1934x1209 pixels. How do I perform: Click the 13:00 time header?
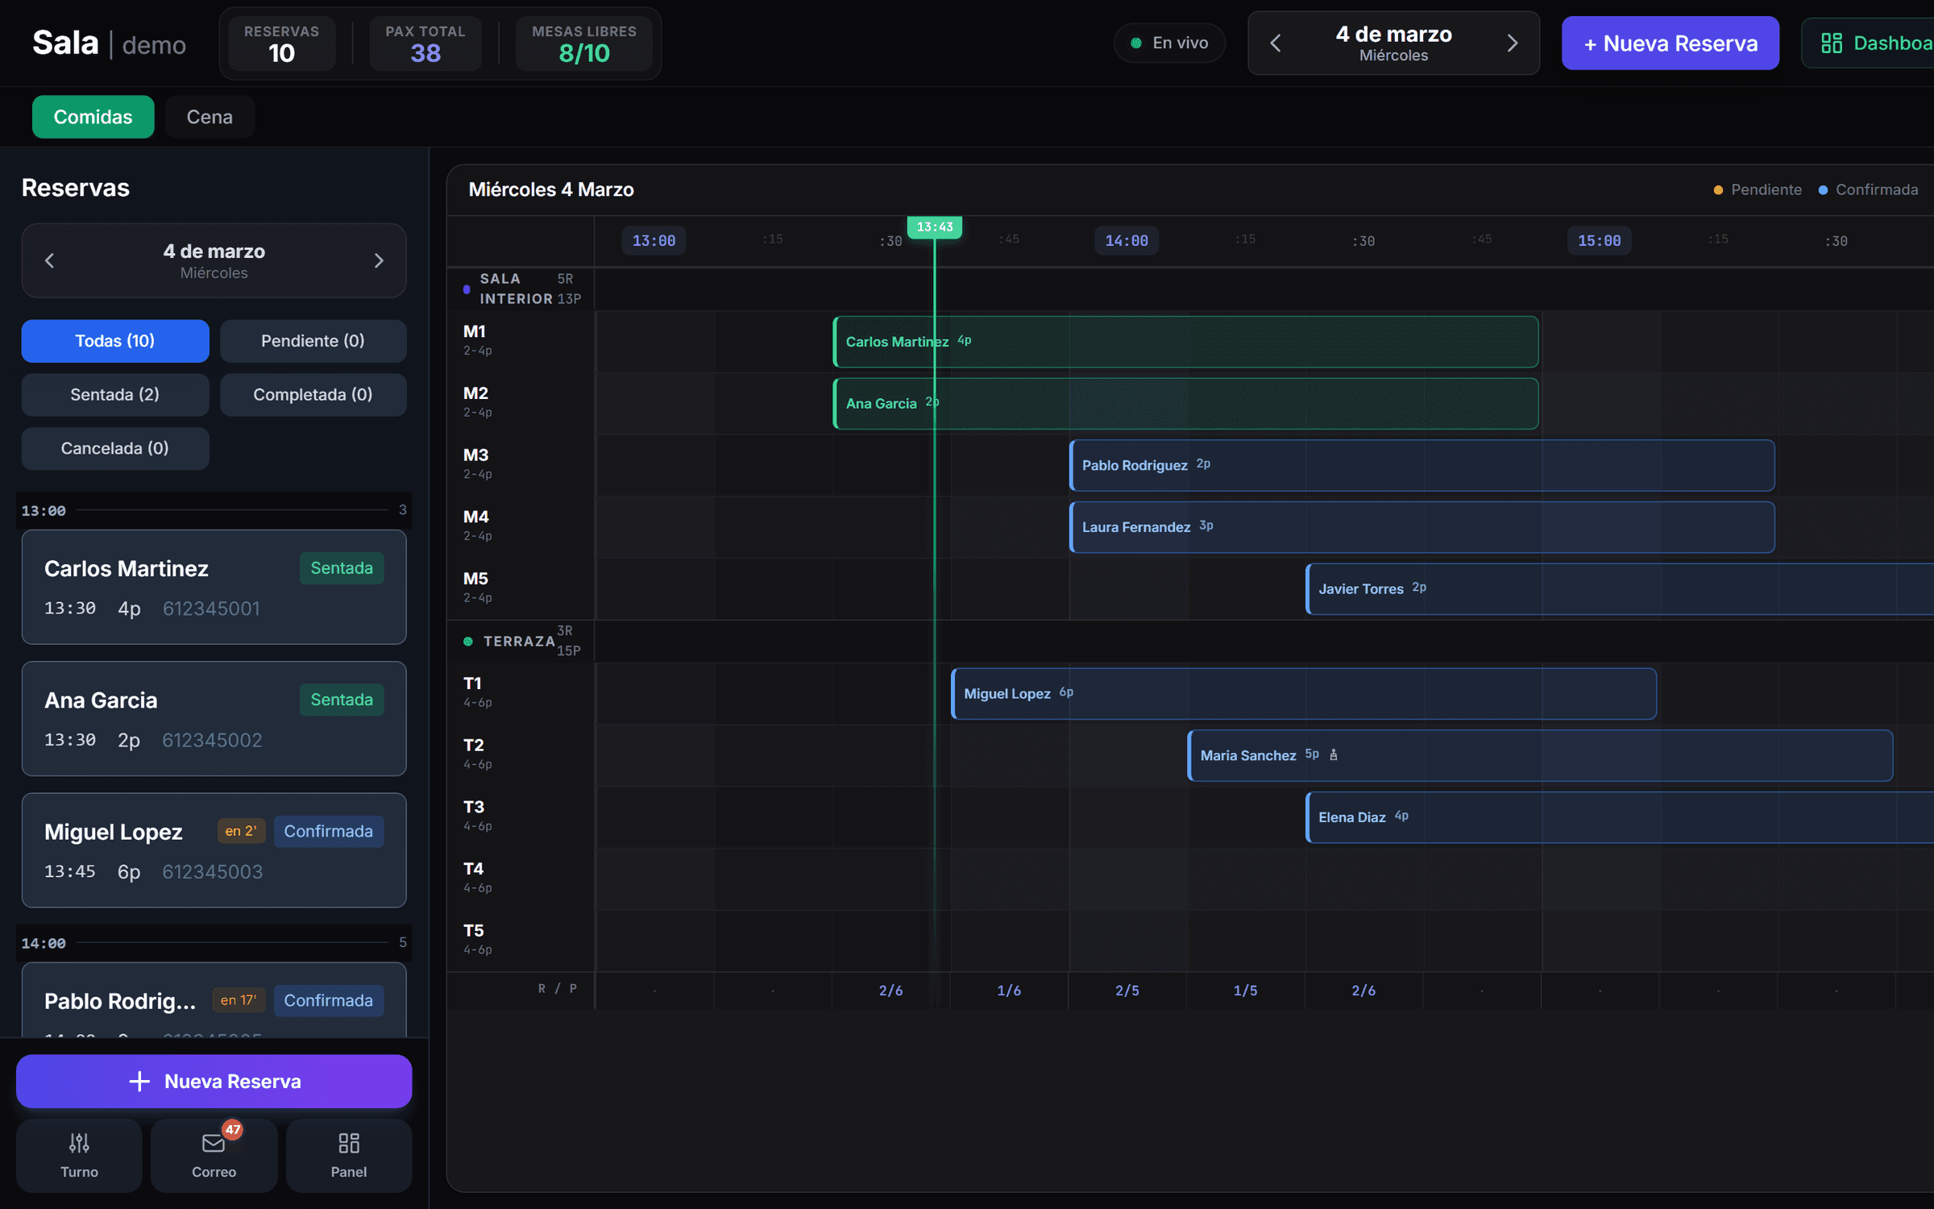coord(654,240)
